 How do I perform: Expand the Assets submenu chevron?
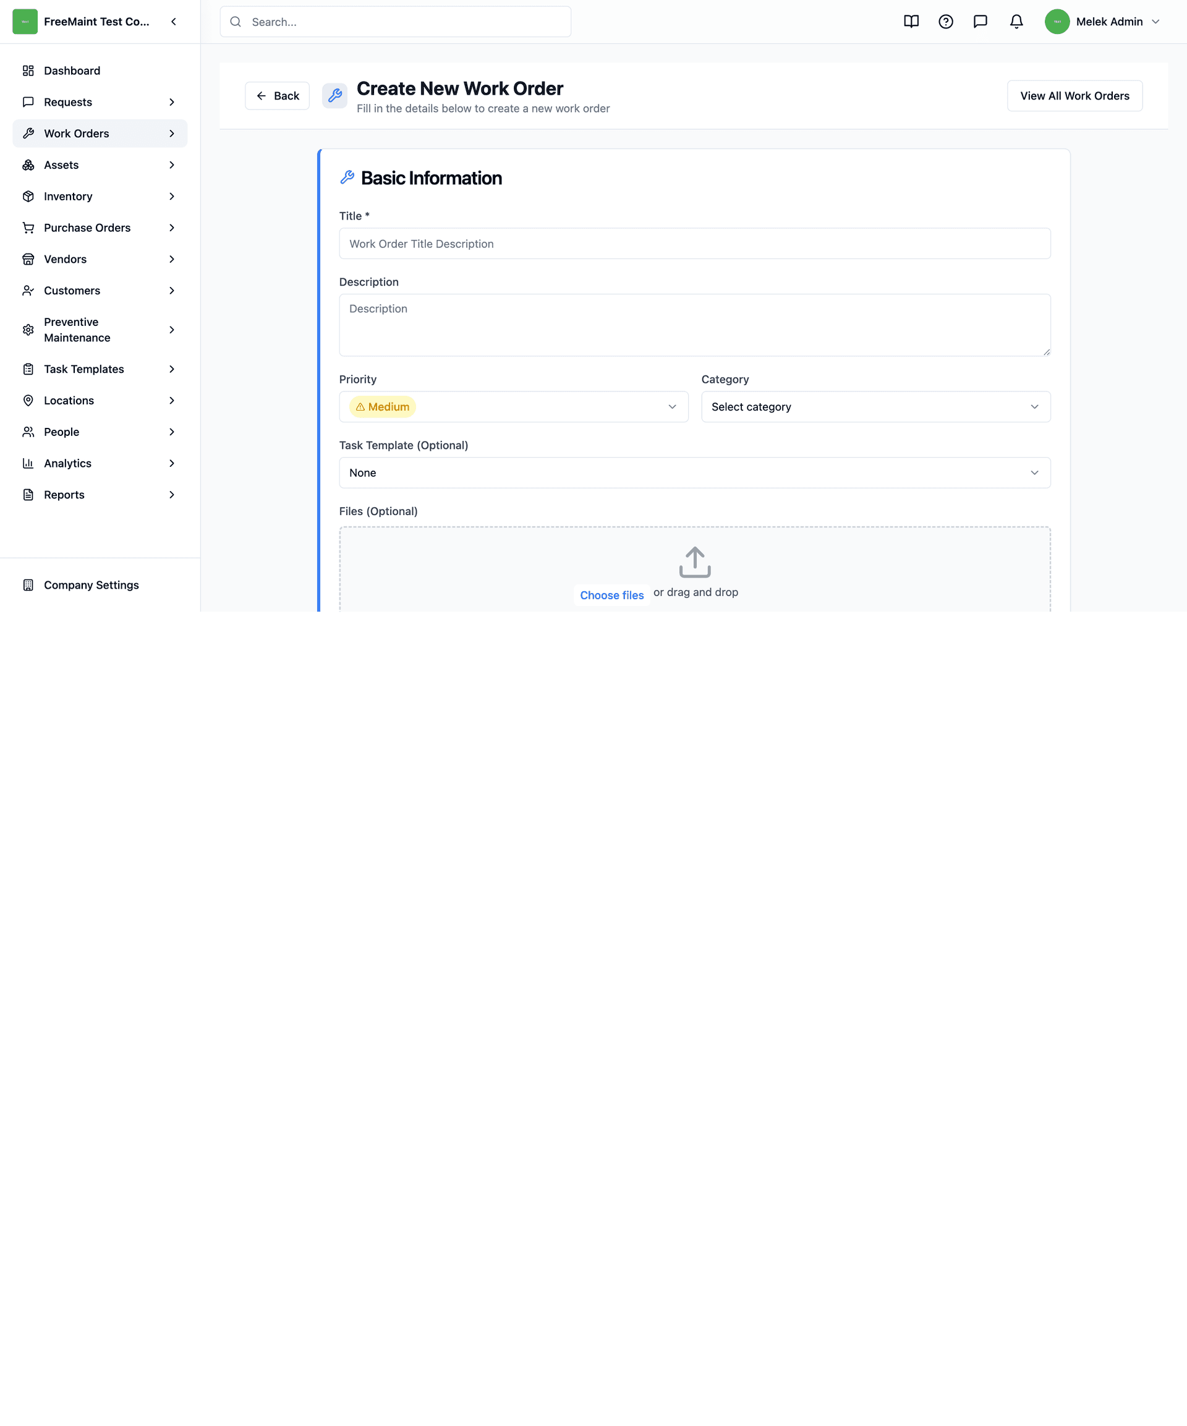172,165
